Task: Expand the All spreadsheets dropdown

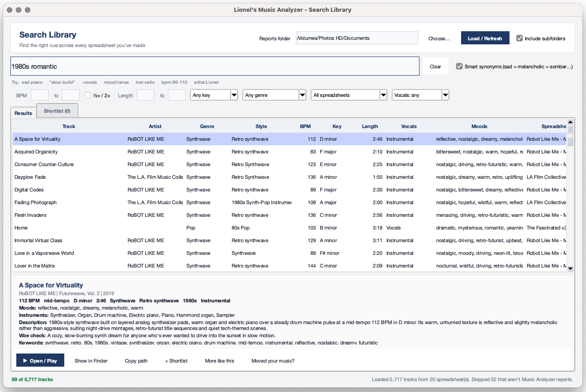Action: (x=349, y=95)
